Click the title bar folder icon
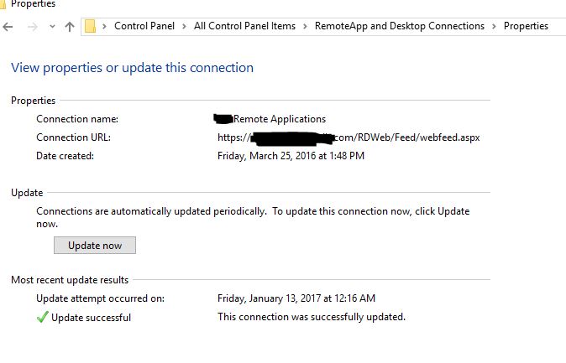 click(x=3, y=3)
